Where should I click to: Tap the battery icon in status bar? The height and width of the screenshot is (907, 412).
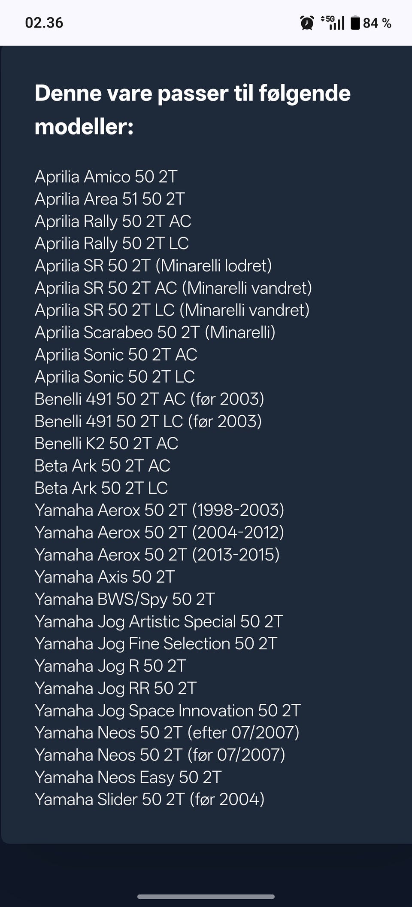click(x=355, y=23)
